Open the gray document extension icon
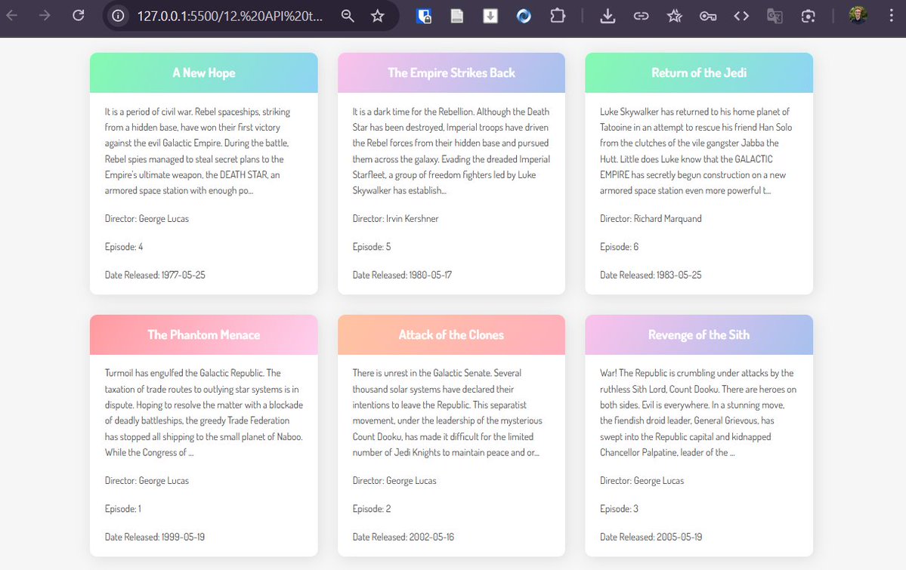 [457, 16]
